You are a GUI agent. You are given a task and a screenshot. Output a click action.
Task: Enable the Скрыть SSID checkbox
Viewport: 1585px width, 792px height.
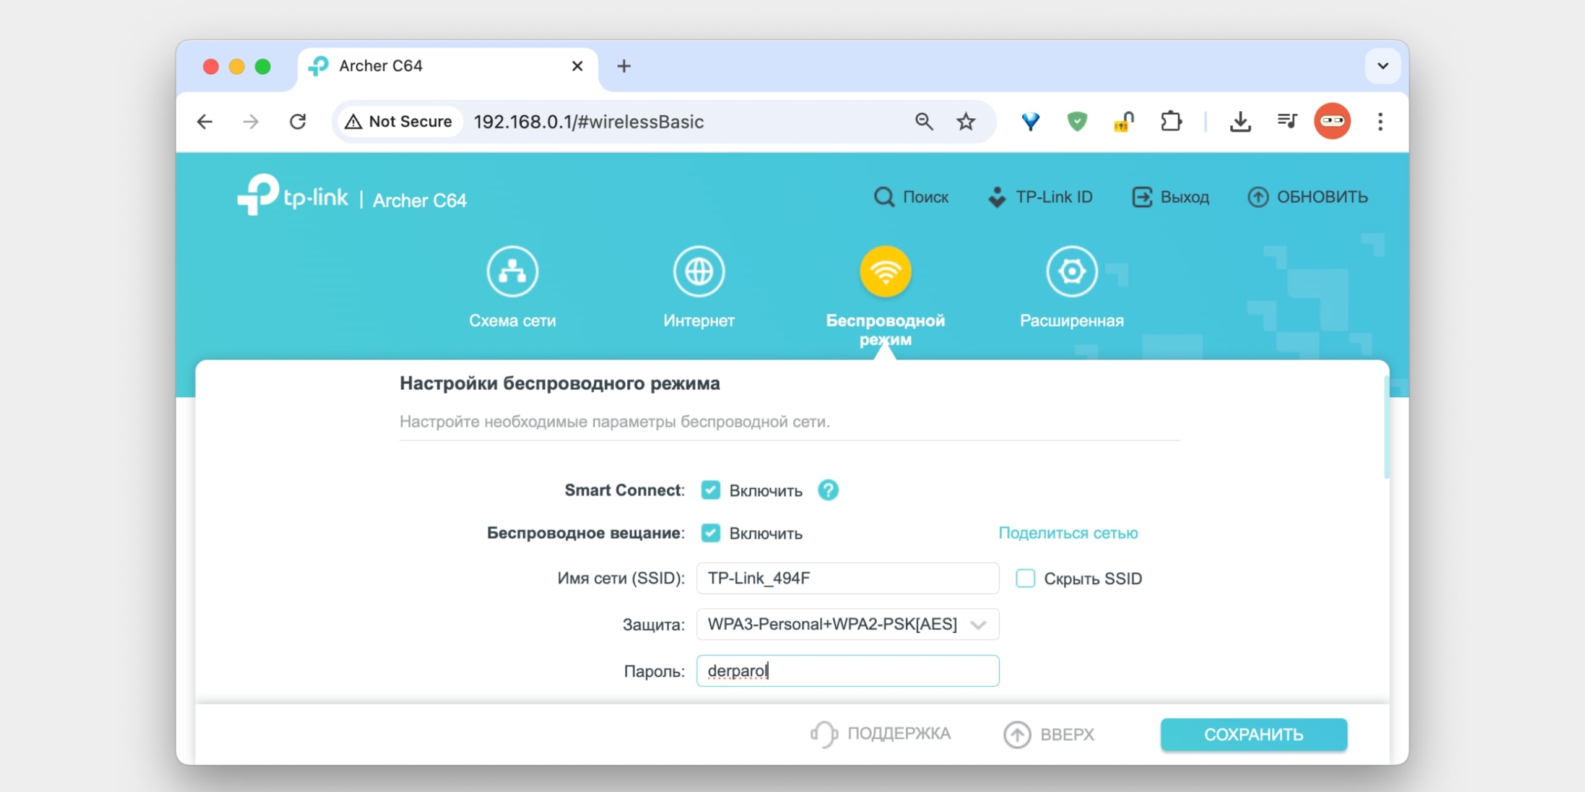[1025, 579]
